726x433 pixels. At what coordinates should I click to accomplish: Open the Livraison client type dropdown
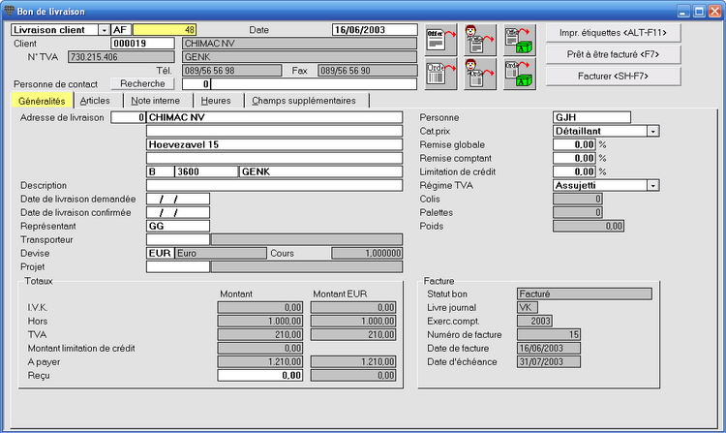[x=105, y=30]
